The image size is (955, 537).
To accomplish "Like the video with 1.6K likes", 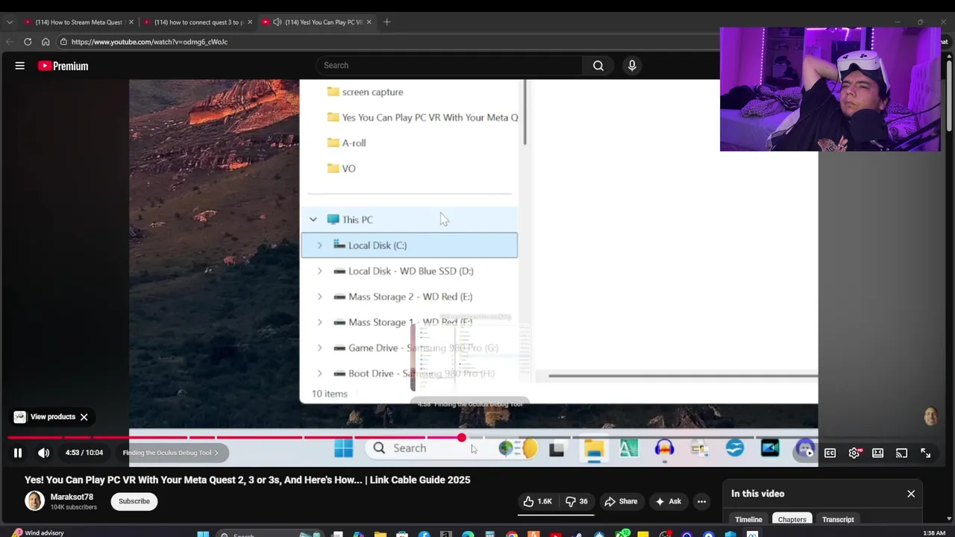I will [x=537, y=501].
